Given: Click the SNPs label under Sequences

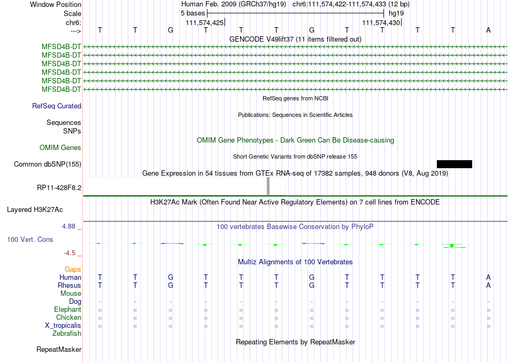Looking at the screenshot, I should pos(72,131).
